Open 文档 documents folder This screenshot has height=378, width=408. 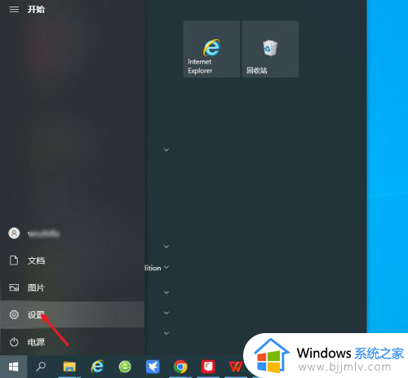point(72,260)
